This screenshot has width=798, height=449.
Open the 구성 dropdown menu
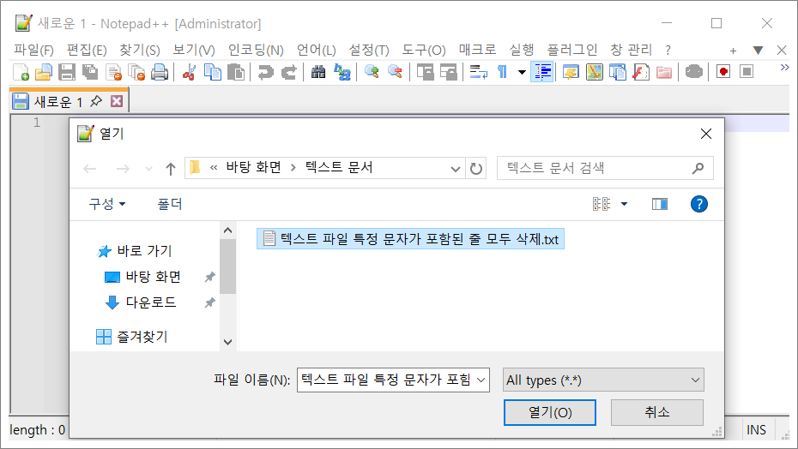pos(107,205)
